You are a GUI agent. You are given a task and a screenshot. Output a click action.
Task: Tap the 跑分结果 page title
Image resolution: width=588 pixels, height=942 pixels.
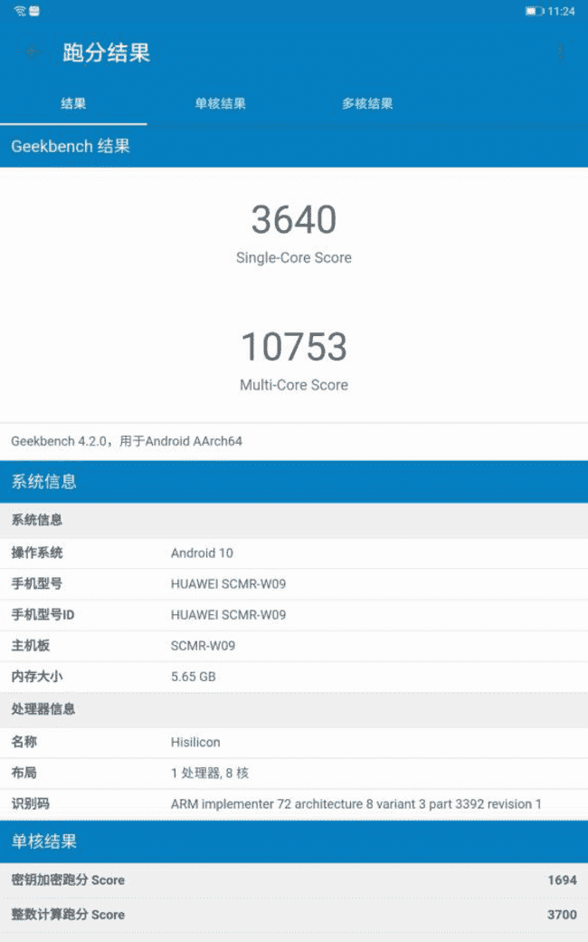(106, 53)
